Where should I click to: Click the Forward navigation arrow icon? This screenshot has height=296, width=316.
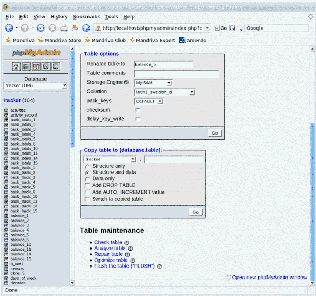point(25,28)
